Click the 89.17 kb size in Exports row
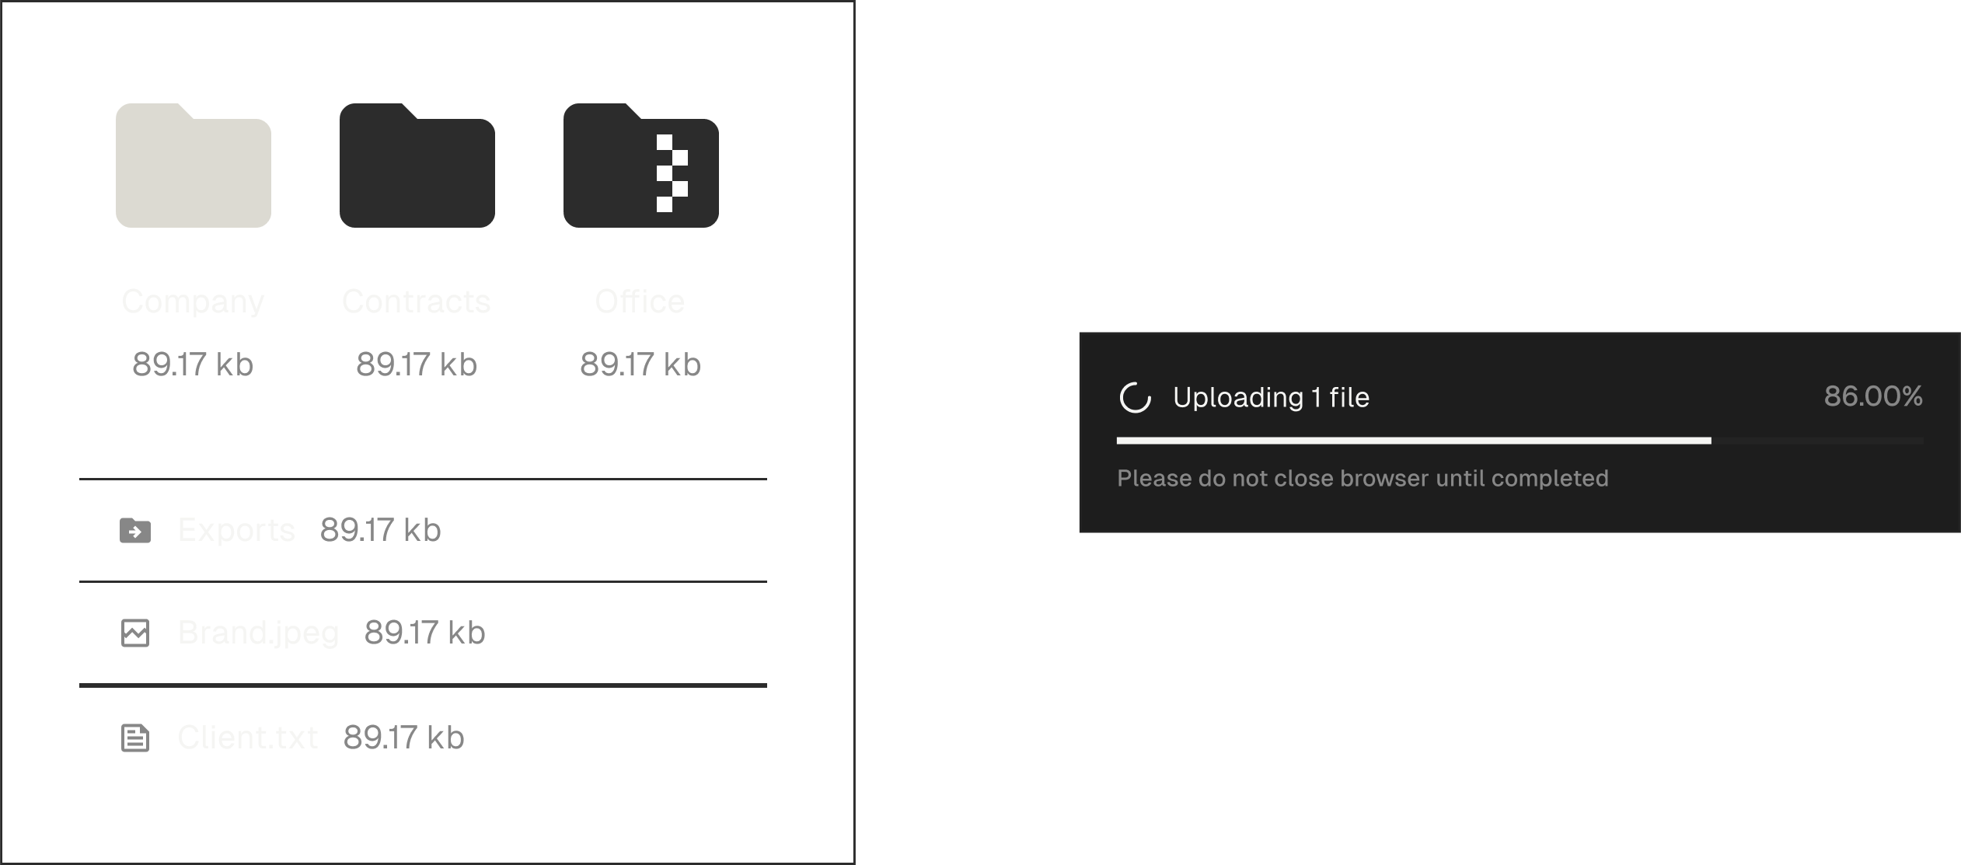The width and height of the screenshot is (1961, 865). 381,530
